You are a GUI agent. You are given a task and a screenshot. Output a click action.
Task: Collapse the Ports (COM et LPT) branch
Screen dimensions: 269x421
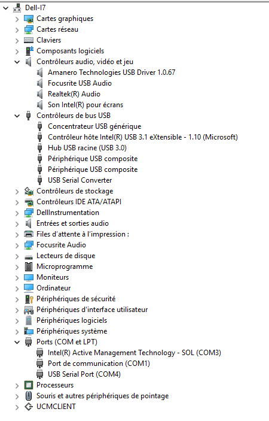coord(17,343)
